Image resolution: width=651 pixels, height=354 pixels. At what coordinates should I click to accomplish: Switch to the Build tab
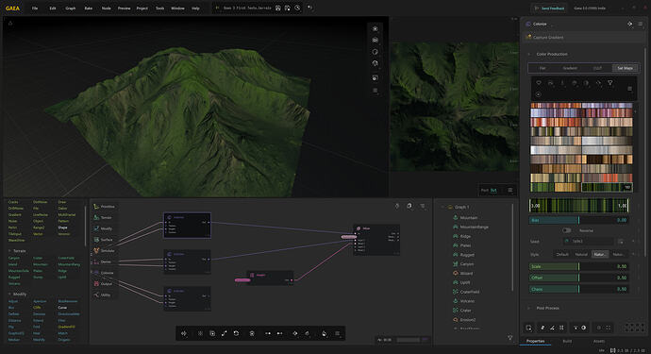(x=567, y=341)
